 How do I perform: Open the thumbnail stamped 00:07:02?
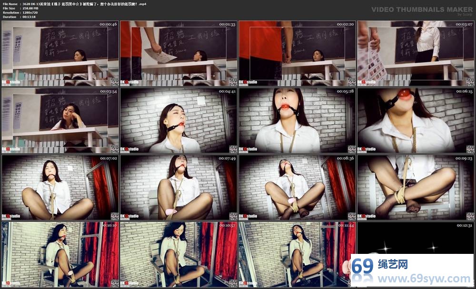click(x=60, y=187)
